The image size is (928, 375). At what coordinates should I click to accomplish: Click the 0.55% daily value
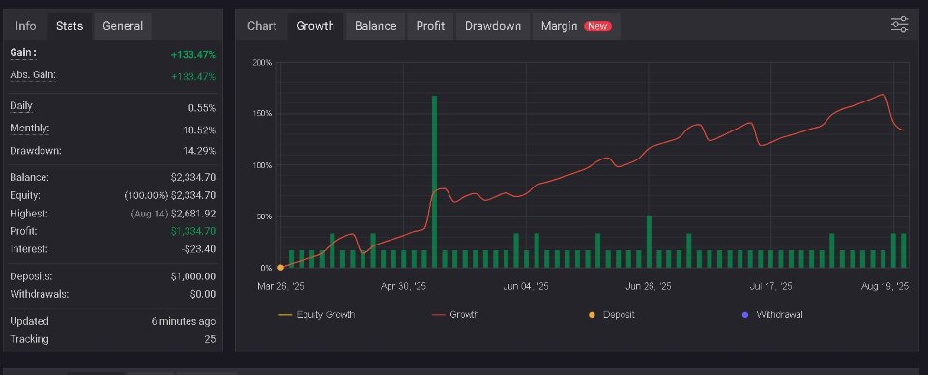[202, 108]
